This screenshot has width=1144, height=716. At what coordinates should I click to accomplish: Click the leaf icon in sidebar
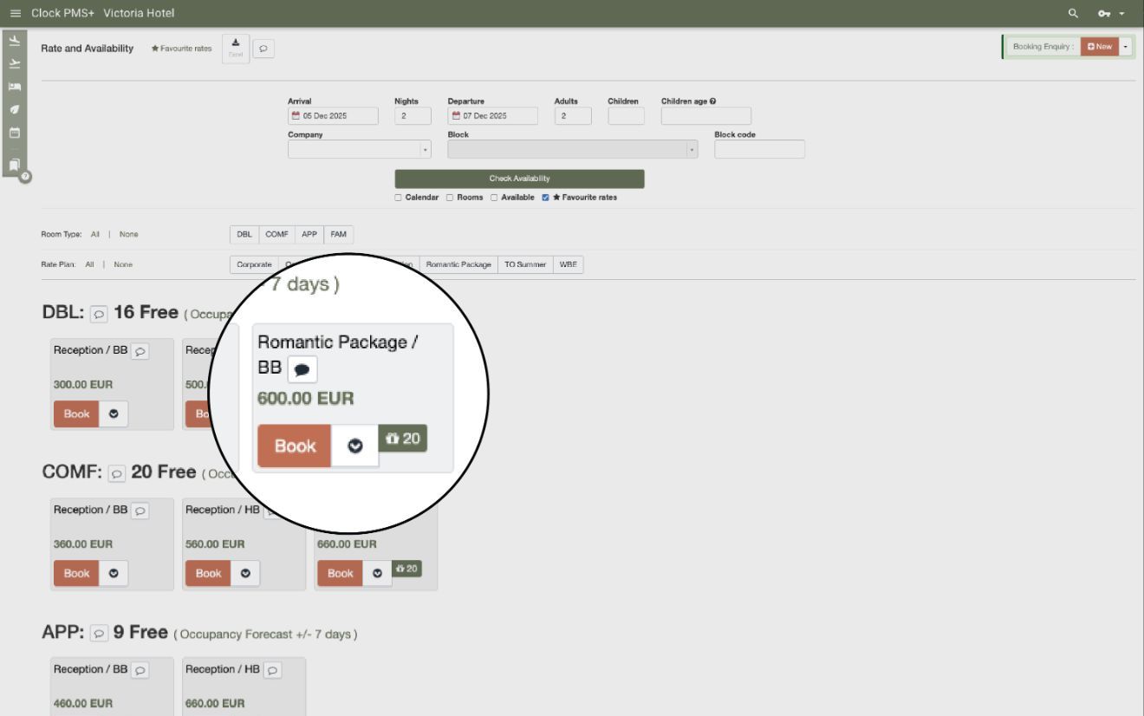(x=14, y=110)
